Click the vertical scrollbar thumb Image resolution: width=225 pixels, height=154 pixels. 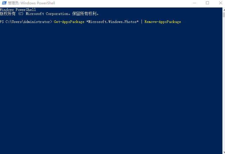point(224,15)
